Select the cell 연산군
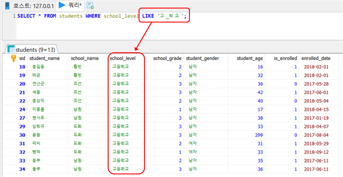Image resolution: width=343 pixels, height=177 pixels. (x=38, y=84)
